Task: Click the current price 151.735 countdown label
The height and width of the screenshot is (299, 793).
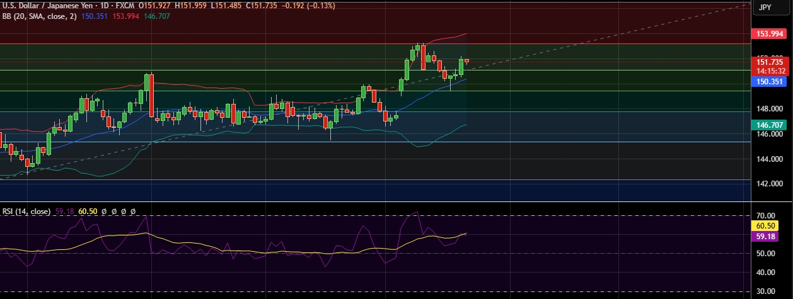Action: click(x=768, y=67)
